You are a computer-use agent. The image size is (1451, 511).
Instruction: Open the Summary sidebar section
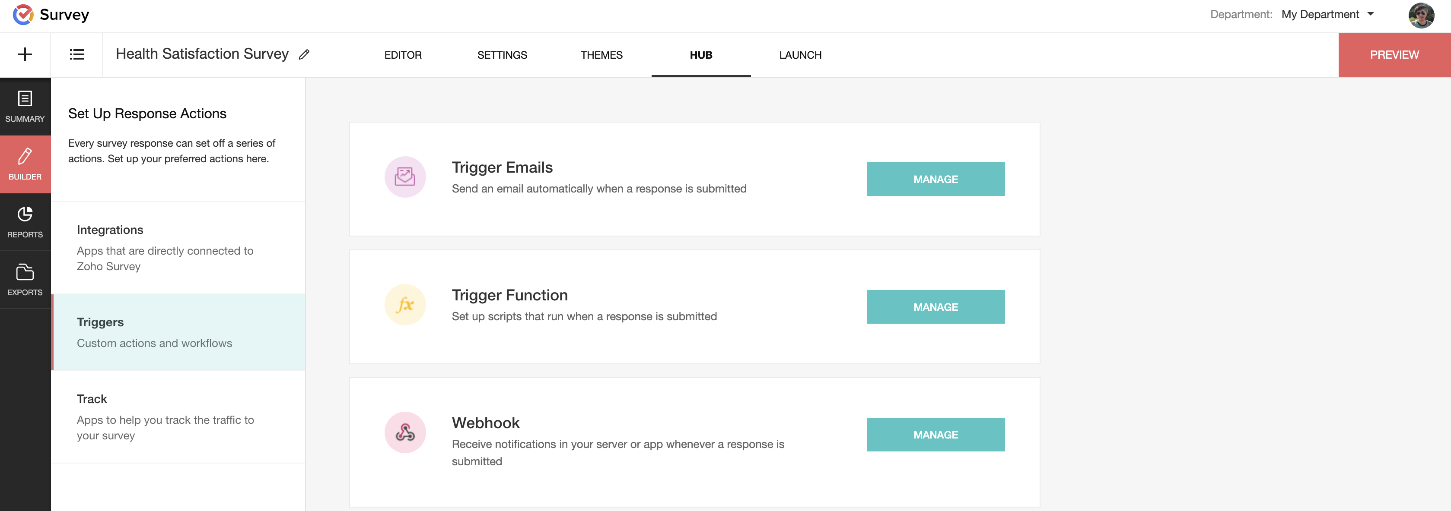click(x=25, y=106)
